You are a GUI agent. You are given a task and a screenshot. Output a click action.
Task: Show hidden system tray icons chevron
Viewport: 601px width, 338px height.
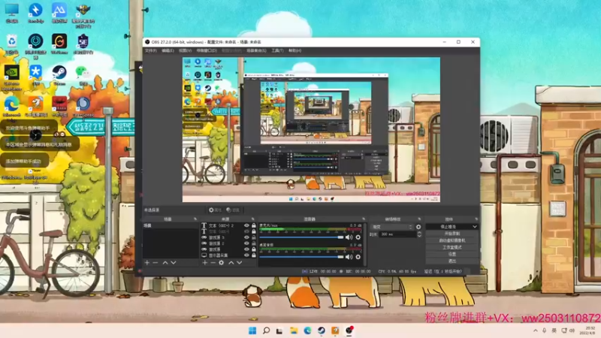pyautogui.click(x=536, y=330)
